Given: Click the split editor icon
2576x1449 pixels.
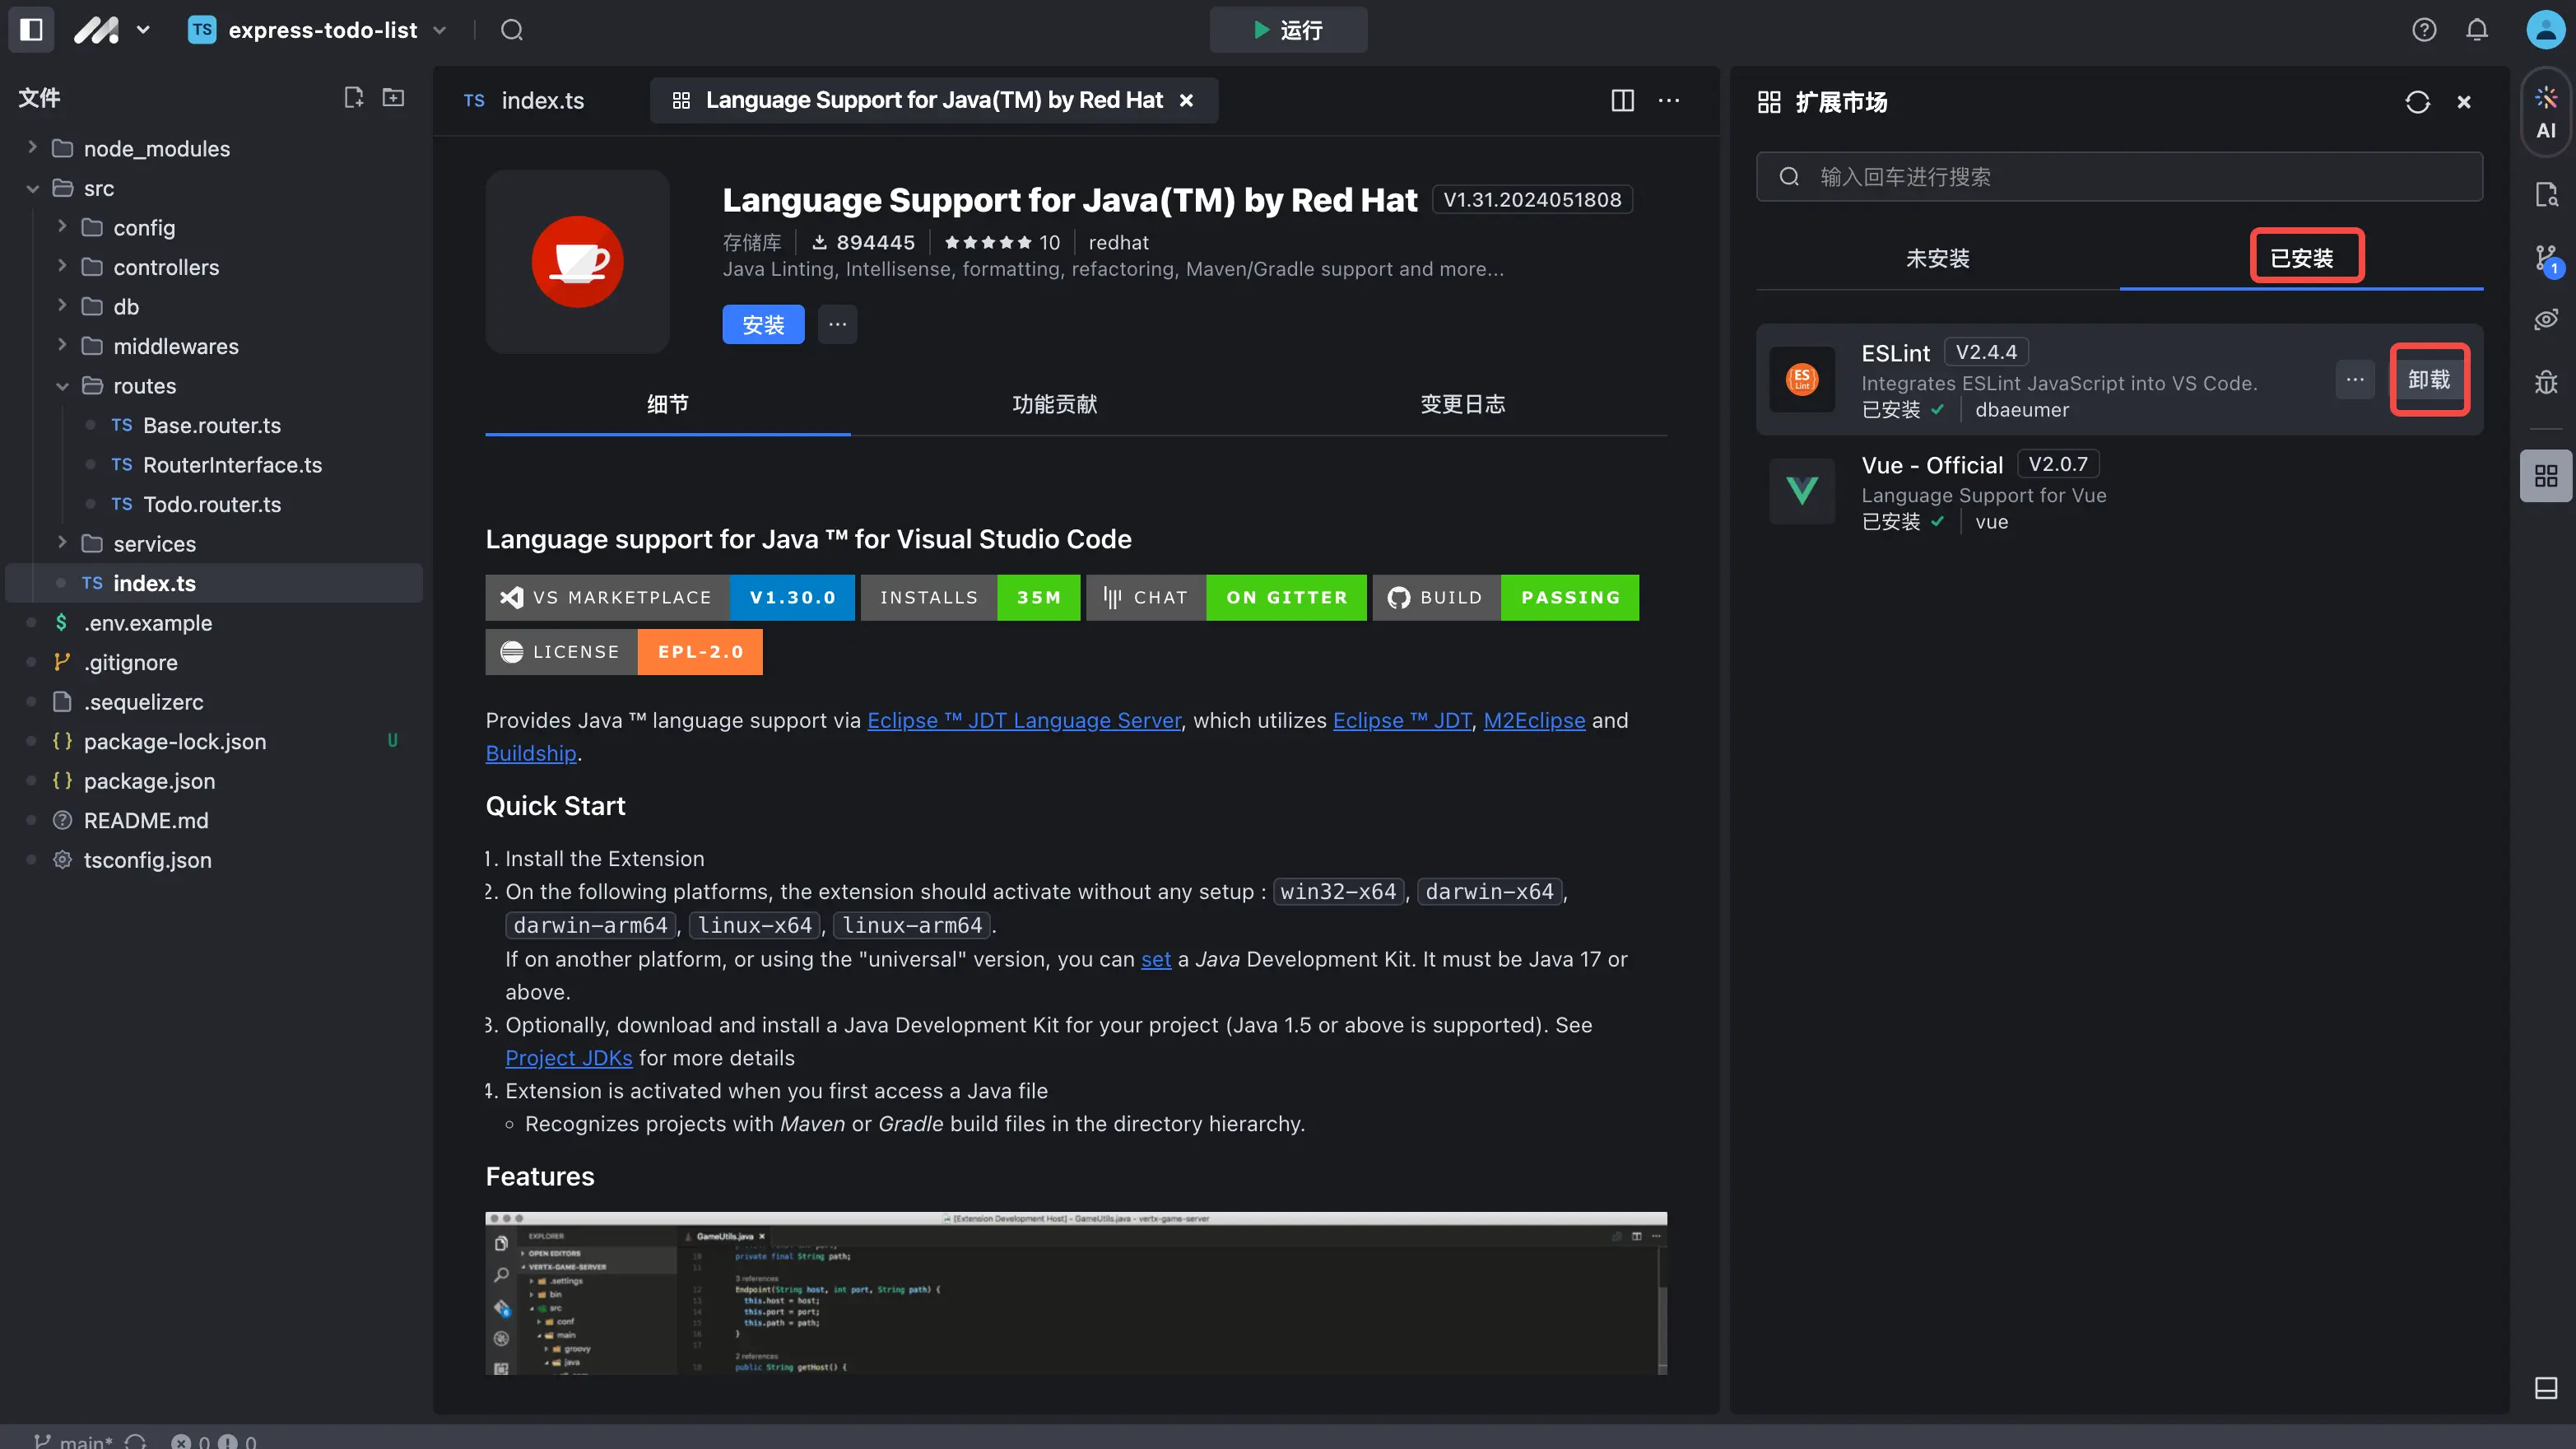Looking at the screenshot, I should click(1622, 100).
